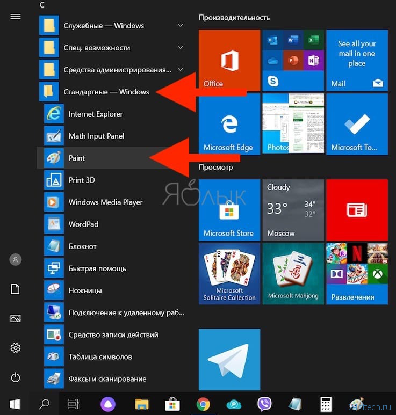Expand Средства администрирования folder
The width and height of the screenshot is (396, 415).
point(112,70)
